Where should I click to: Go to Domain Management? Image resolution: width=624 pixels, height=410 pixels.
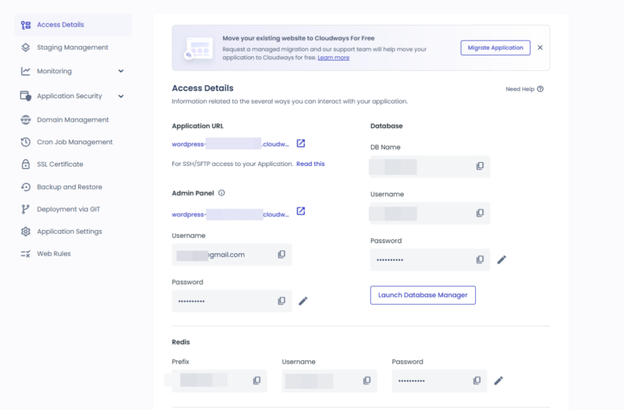point(73,120)
